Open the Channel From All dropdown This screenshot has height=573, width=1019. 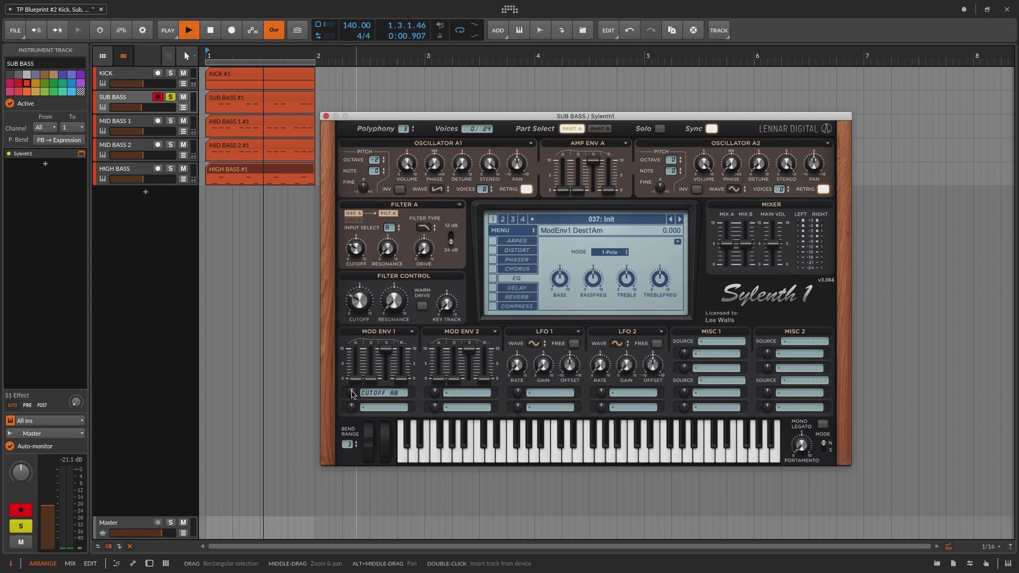pyautogui.click(x=45, y=127)
